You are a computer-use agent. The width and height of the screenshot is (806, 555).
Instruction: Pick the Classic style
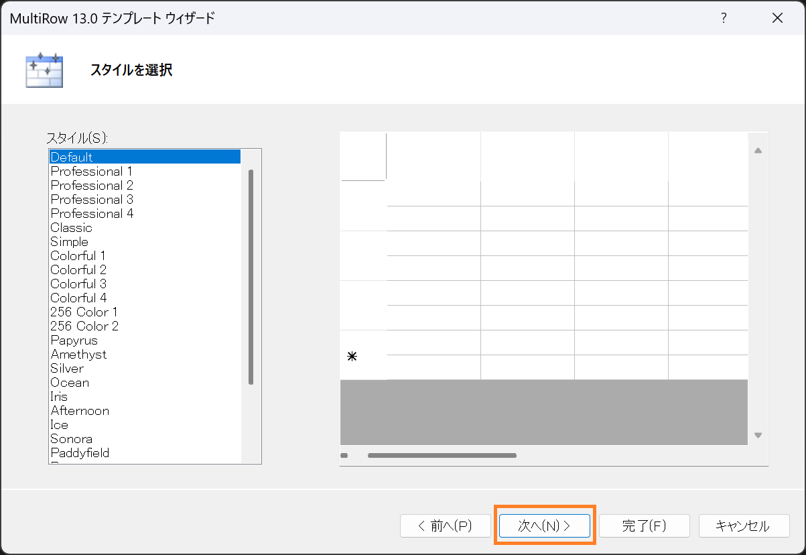click(145, 227)
